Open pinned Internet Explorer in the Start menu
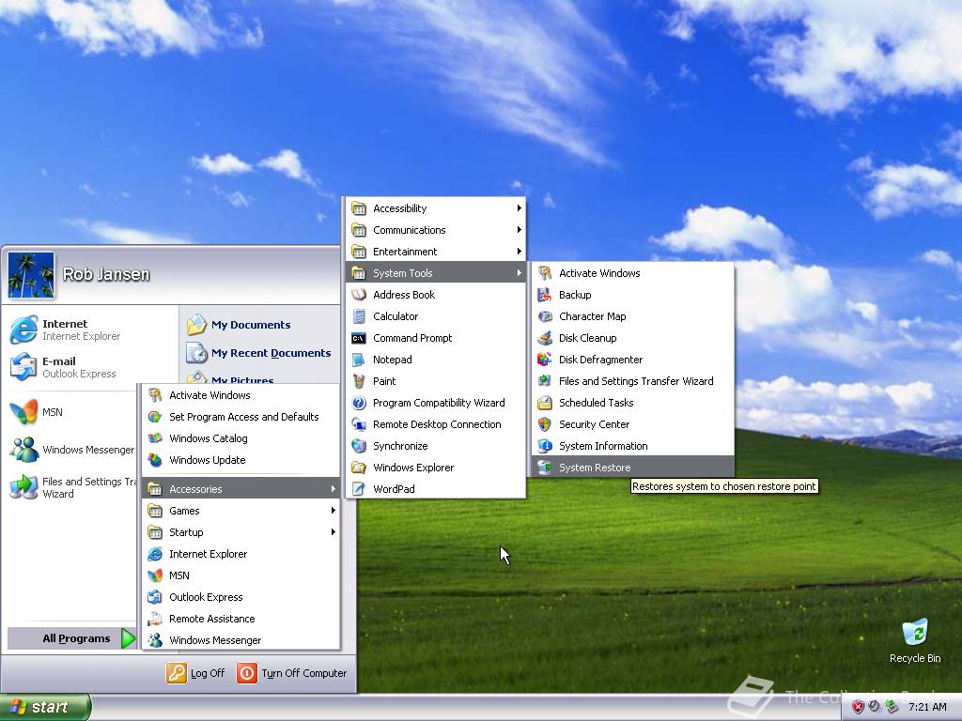Viewport: 962px width, 721px height. coord(89,330)
